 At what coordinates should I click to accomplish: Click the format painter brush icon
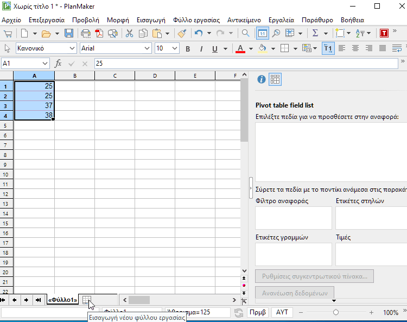click(x=182, y=34)
